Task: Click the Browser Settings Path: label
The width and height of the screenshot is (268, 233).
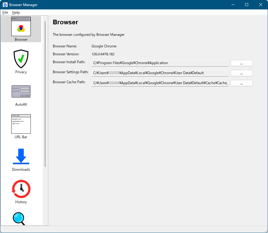Action: (x=71, y=72)
